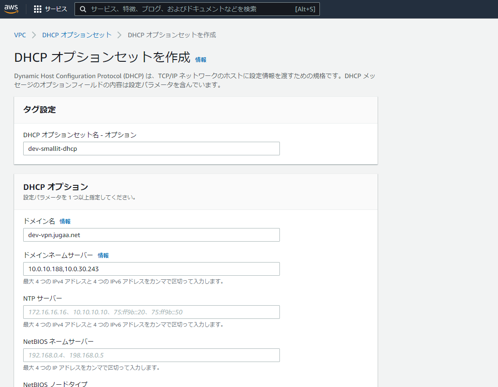The image size is (498, 387).
Task: Click the NetBIOS ノードタイプ label
Action: coord(55,384)
